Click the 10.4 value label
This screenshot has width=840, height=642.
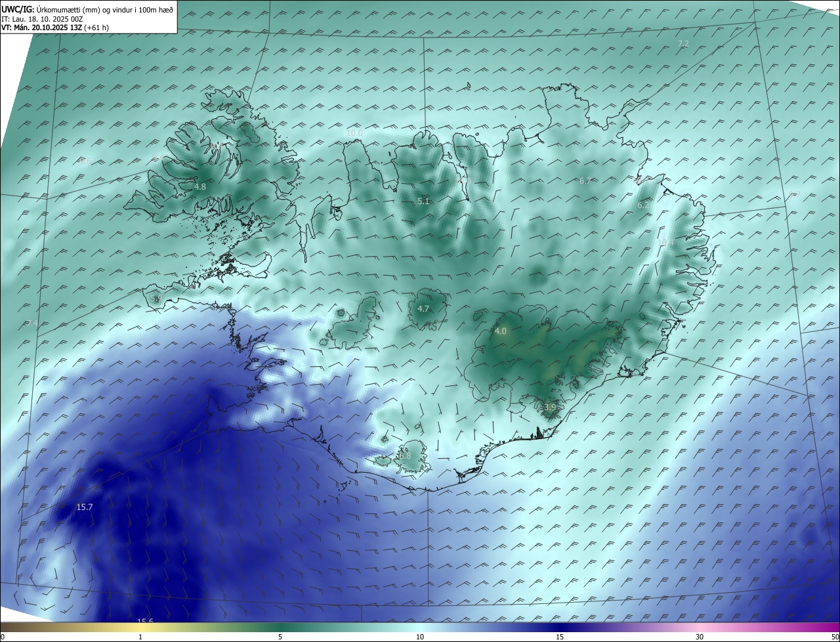click(665, 243)
